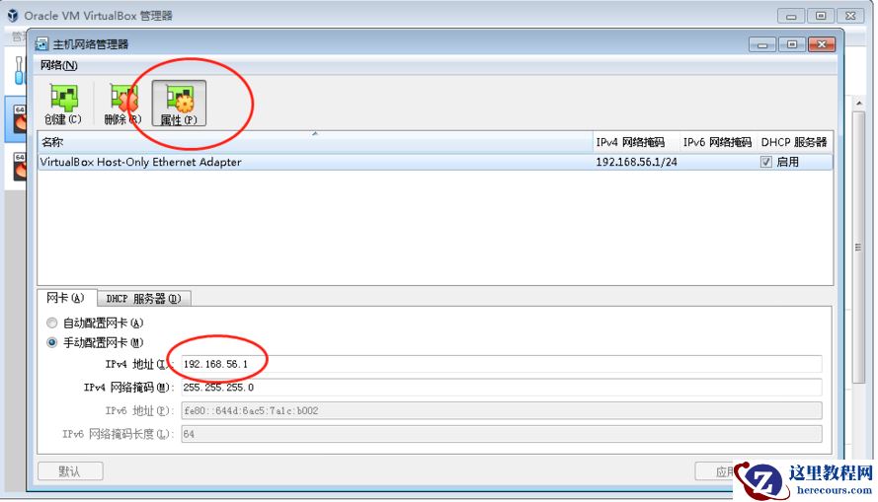The width and height of the screenshot is (878, 502).
Task: Maximize the Host Network Manager dialog
Action: (792, 44)
